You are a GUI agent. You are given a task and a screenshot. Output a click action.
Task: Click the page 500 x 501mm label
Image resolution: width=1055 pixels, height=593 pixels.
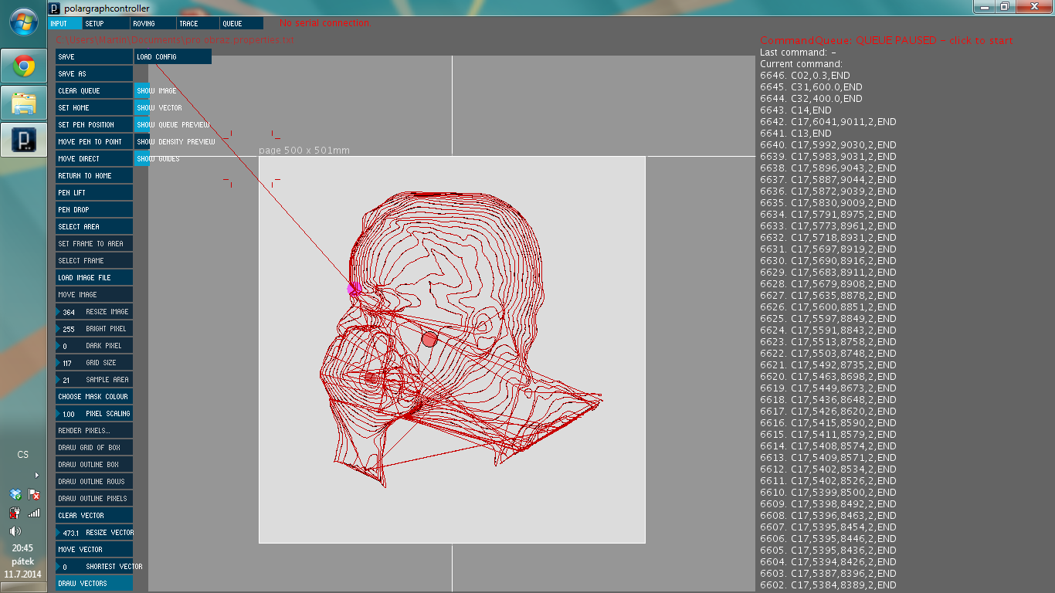[304, 150]
